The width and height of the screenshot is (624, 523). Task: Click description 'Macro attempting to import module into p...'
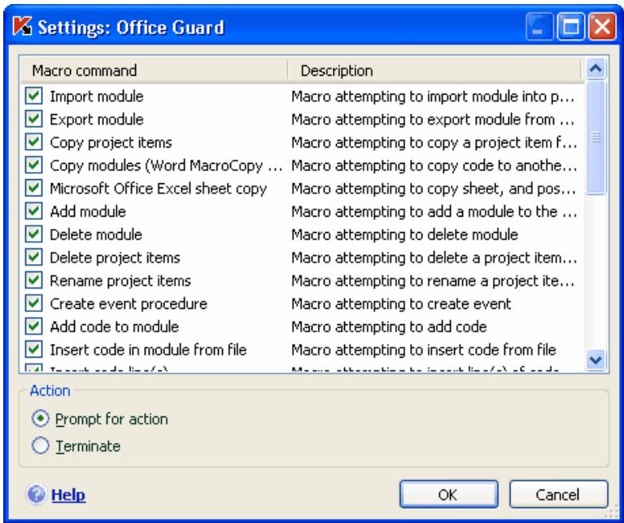(x=433, y=96)
